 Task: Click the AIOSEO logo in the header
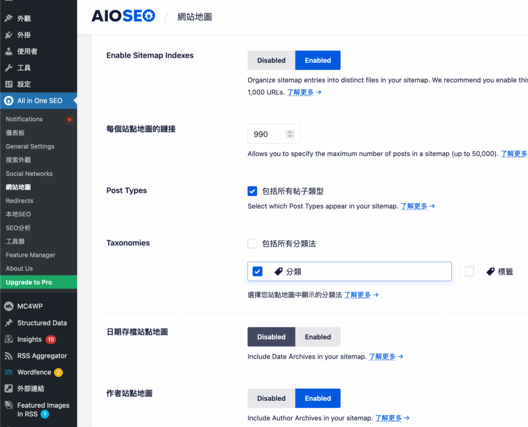coord(123,16)
